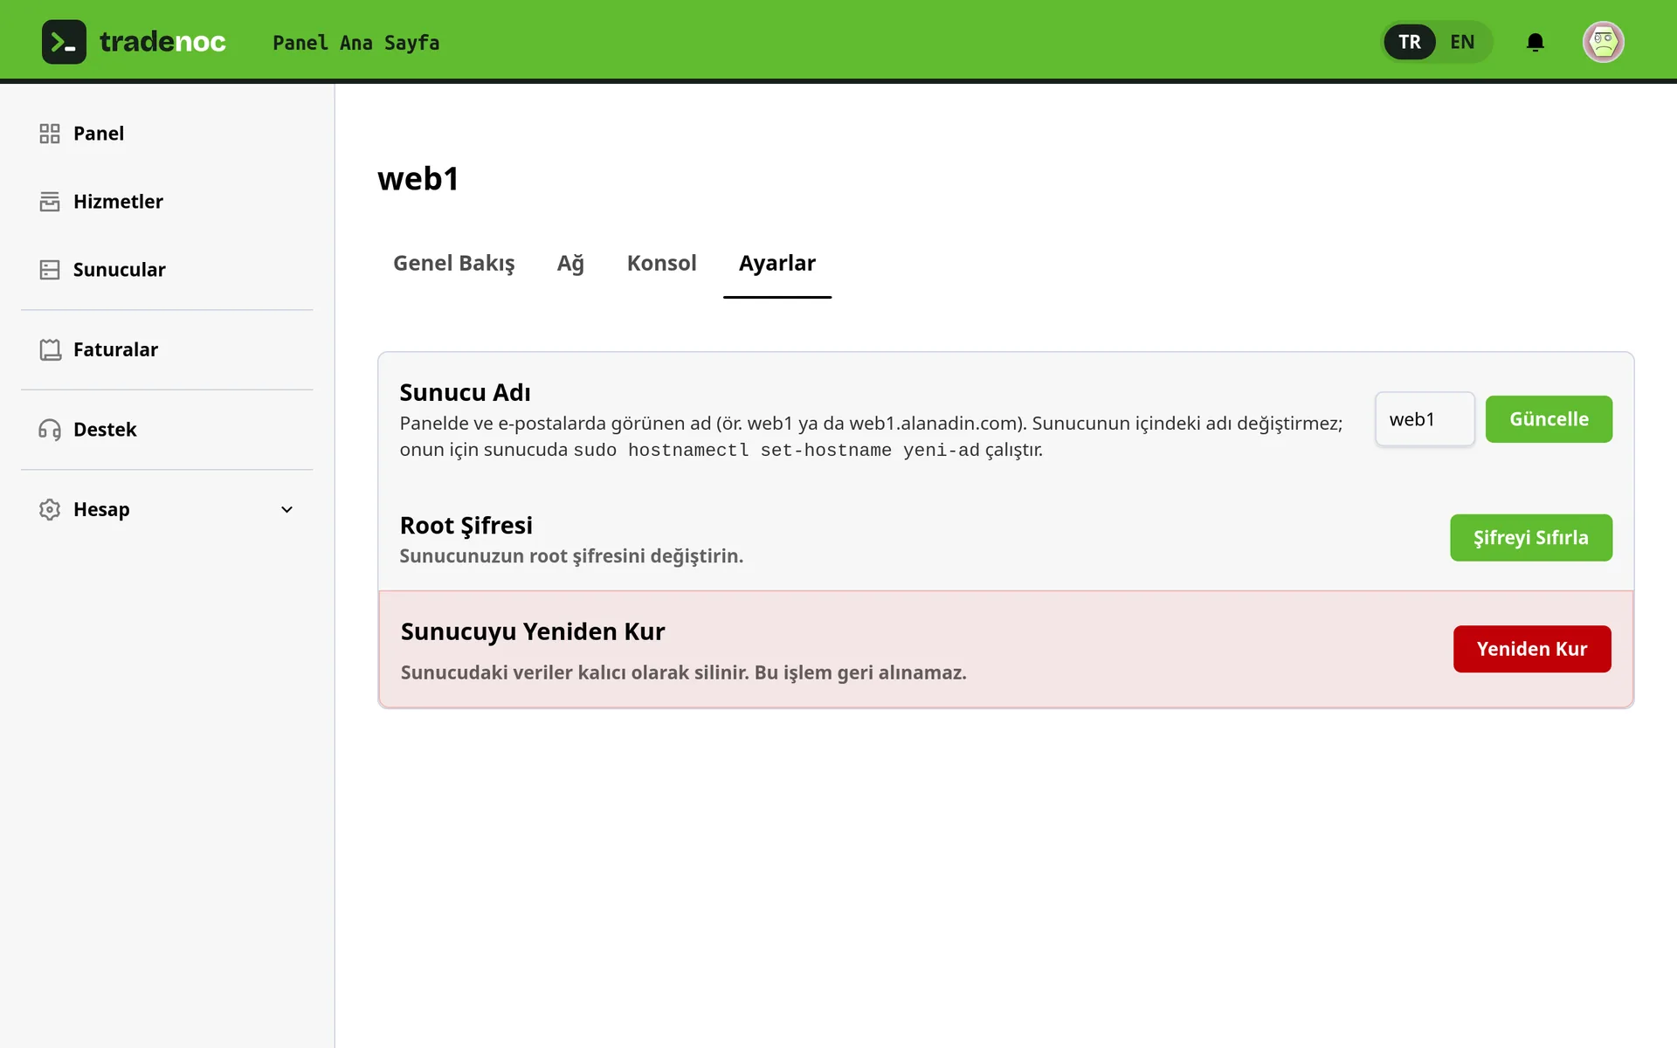Open Sunucular from the sidebar

[120, 270]
